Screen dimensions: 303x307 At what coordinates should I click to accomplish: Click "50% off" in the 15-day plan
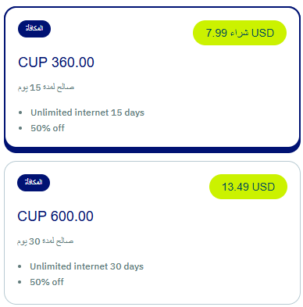tap(48, 128)
